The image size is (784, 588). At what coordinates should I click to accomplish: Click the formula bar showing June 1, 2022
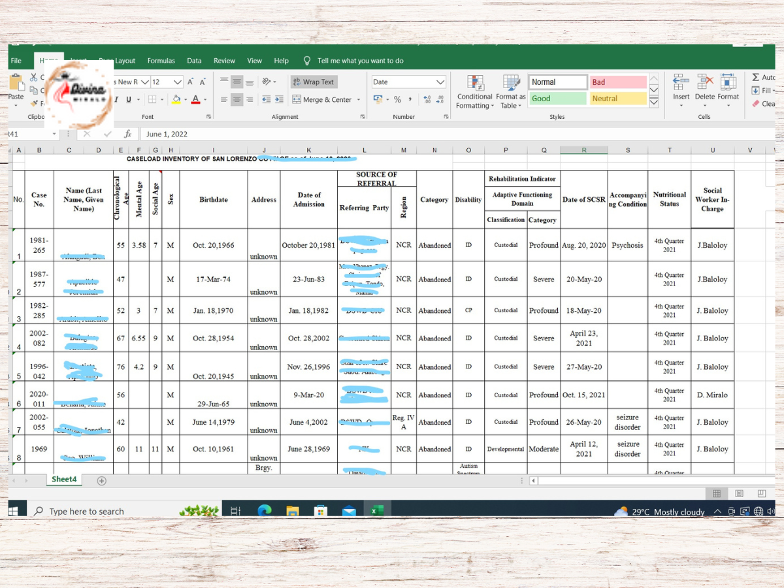coord(457,134)
